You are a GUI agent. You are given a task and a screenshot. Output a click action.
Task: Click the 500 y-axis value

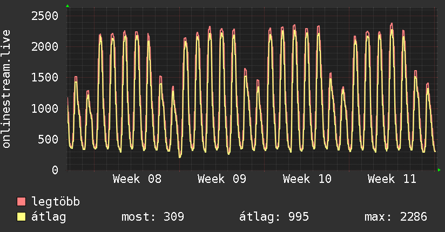pyautogui.click(x=48, y=140)
